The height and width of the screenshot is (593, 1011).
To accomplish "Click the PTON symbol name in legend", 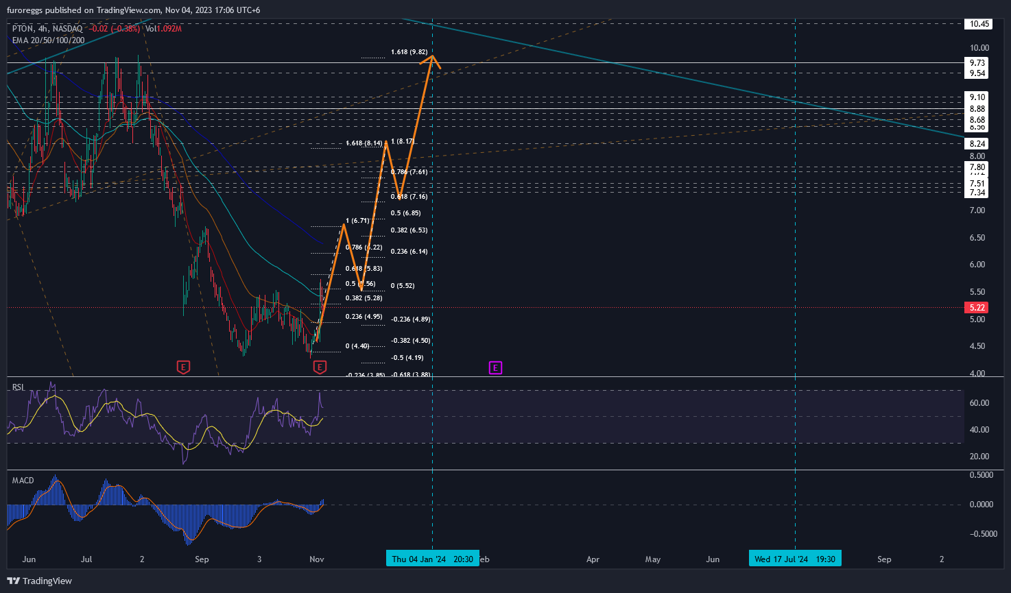I will pos(22,29).
